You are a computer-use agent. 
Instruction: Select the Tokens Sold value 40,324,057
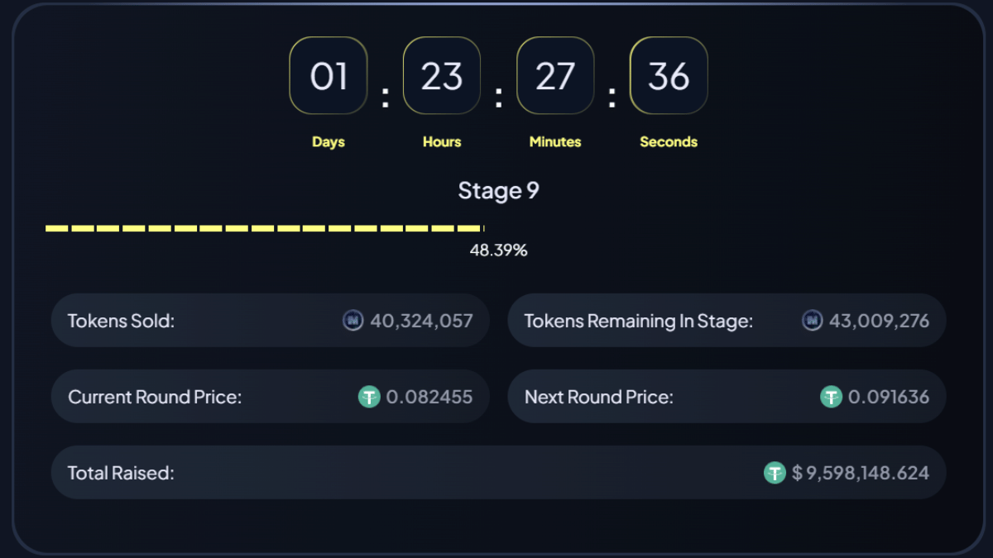tap(421, 321)
